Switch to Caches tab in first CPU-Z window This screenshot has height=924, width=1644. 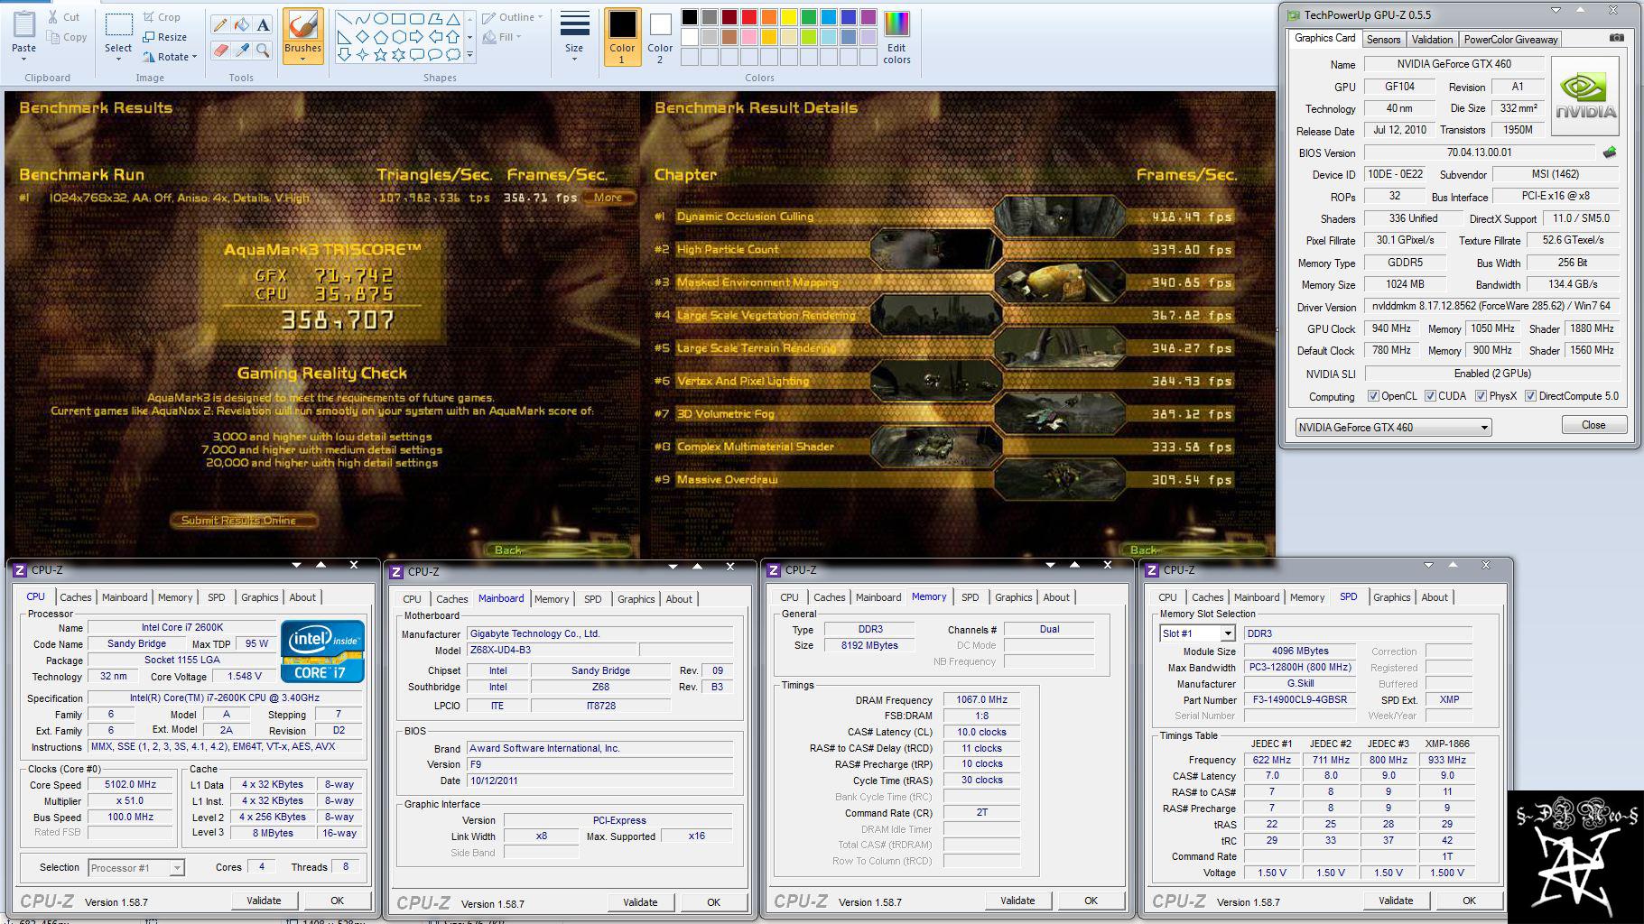(x=76, y=597)
